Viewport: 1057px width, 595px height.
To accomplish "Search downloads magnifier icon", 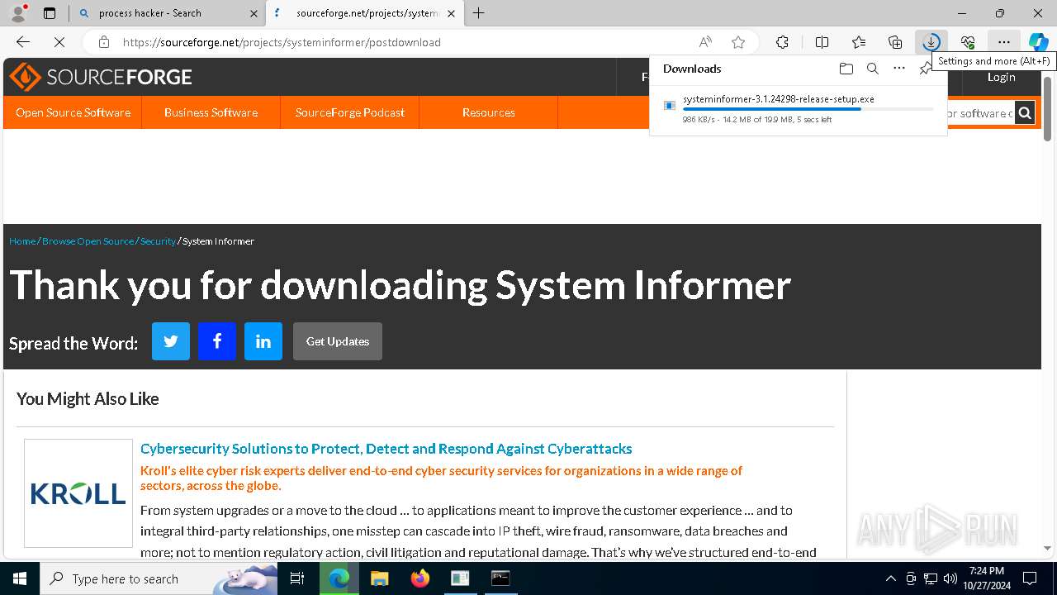I will [x=873, y=69].
